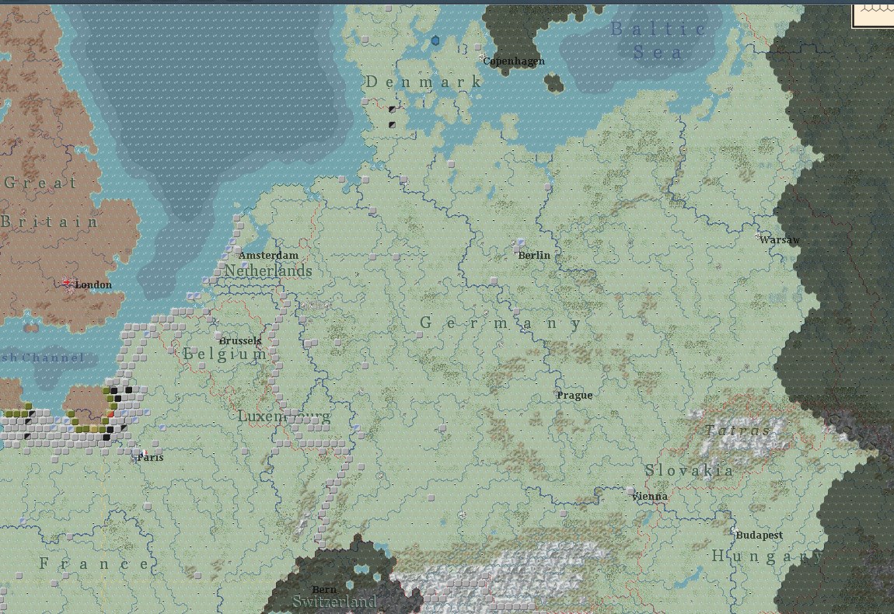
Task: Click the city marker beside Warsaw
Action: [758, 236]
